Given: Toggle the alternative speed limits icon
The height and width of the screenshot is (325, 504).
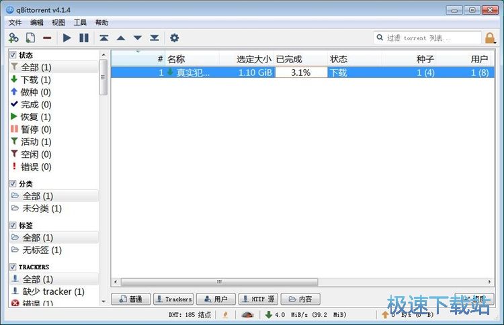Looking at the screenshot, I should (x=247, y=315).
